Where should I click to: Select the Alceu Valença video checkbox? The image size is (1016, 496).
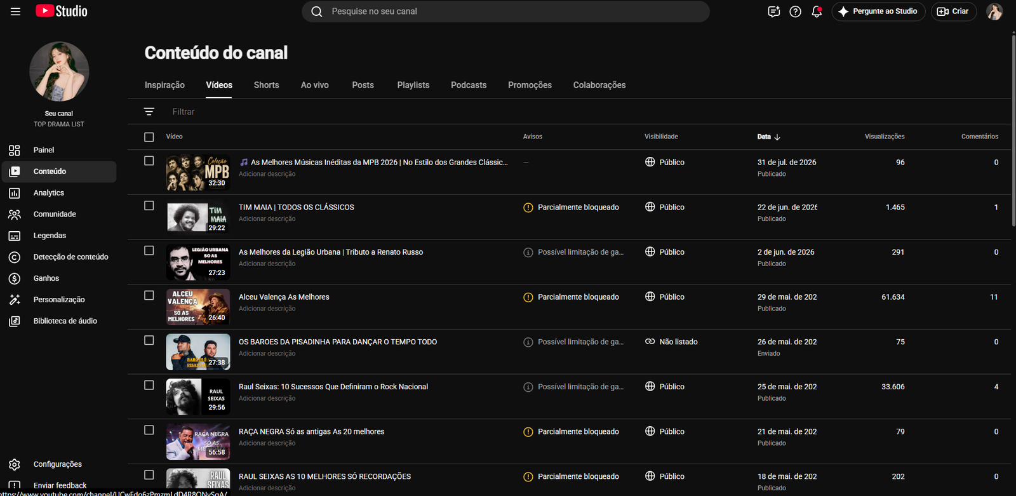(149, 295)
